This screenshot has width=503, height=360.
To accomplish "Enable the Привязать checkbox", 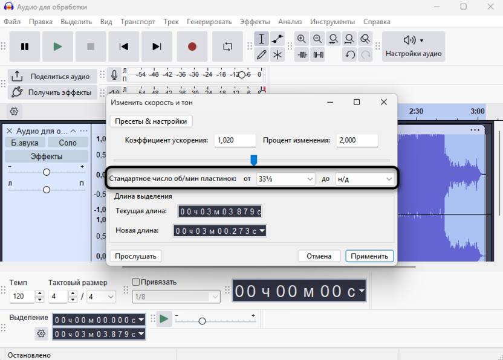I will click(x=136, y=281).
